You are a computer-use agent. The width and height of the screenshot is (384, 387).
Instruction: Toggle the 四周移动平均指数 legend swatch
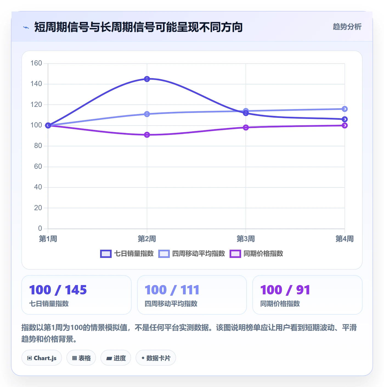(164, 254)
